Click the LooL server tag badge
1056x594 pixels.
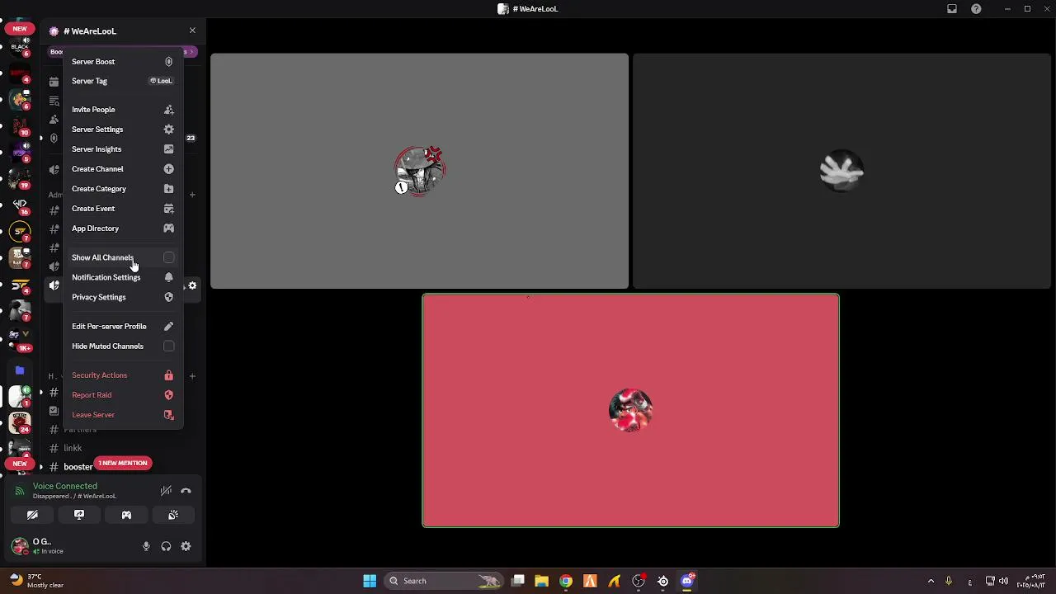pyautogui.click(x=161, y=81)
